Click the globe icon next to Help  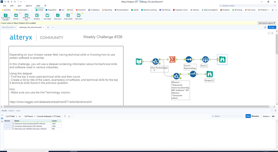(x=45, y=6)
